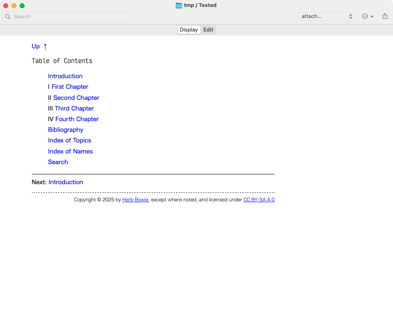The height and width of the screenshot is (318, 393).
Task: Click the folder icon in title bar
Action: click(x=179, y=5)
